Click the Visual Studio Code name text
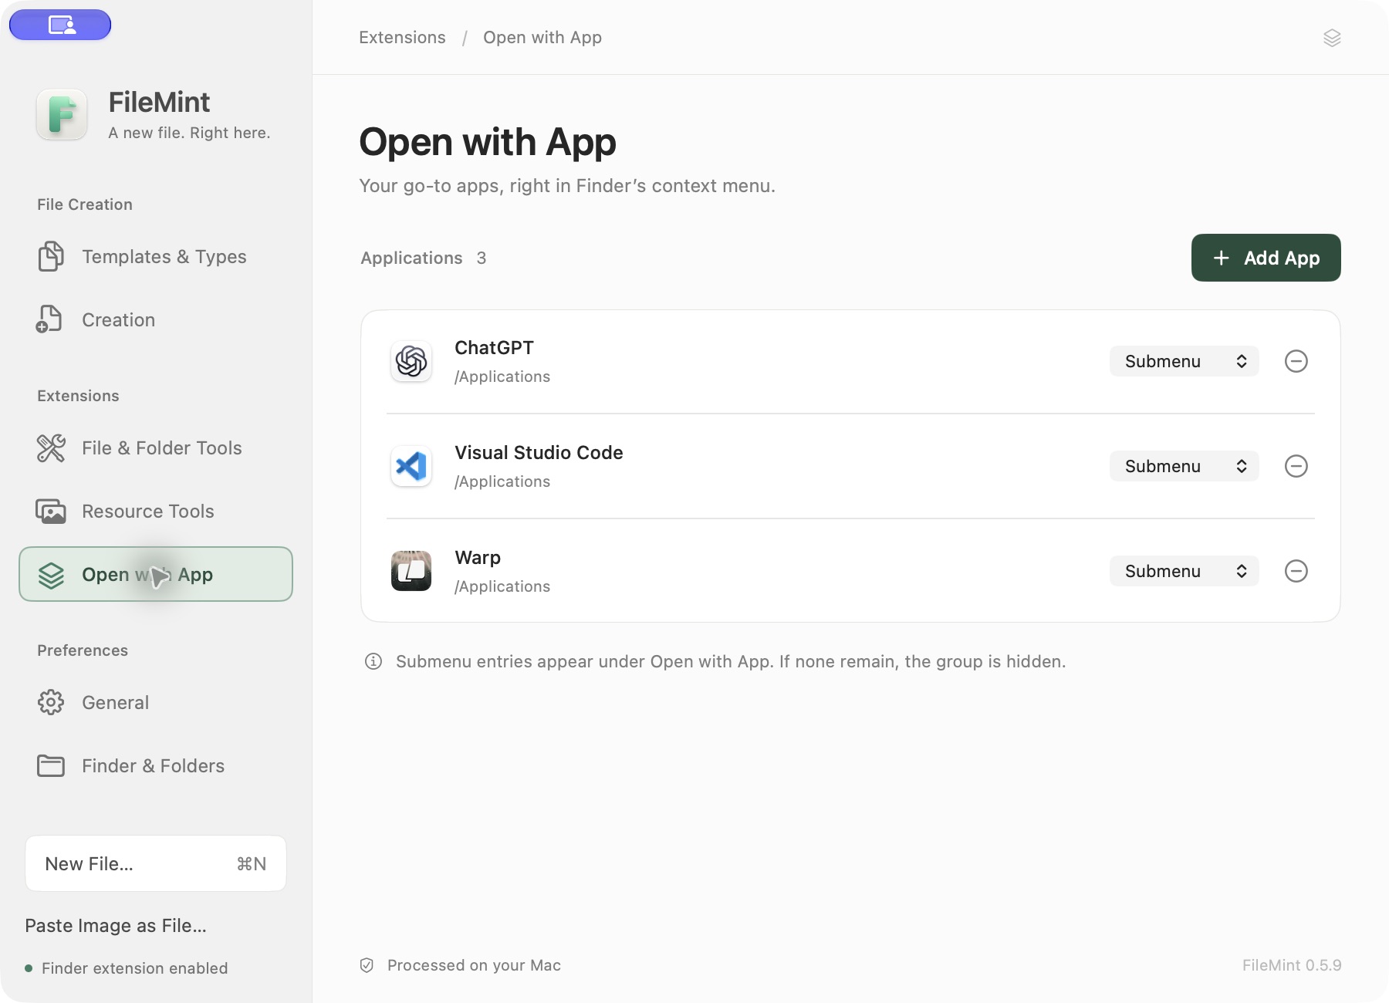This screenshot has height=1003, width=1389. click(539, 452)
